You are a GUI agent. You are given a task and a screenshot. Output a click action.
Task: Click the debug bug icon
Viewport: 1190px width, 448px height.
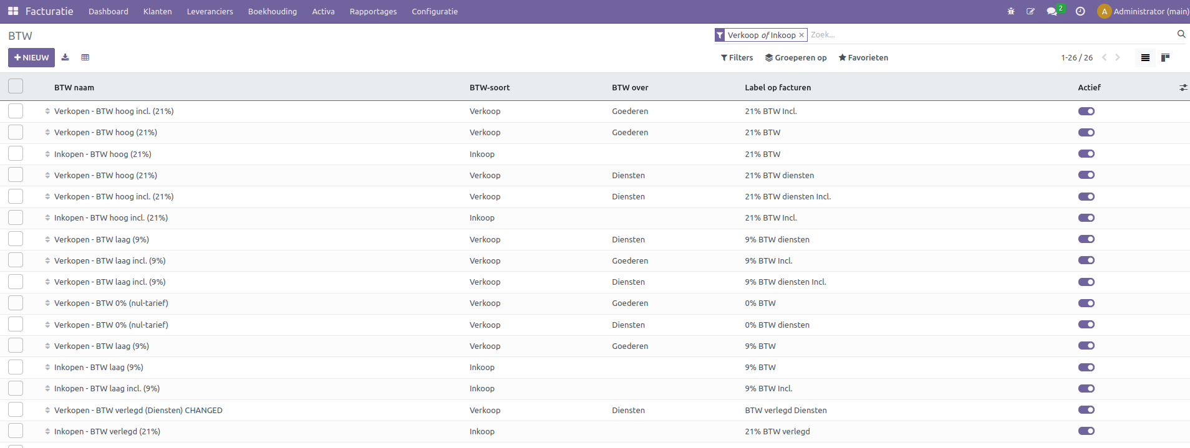pos(1011,11)
